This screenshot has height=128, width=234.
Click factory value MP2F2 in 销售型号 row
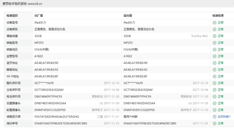pyautogui.click(x=39, y=43)
